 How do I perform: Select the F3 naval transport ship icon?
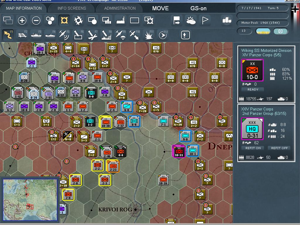click(36, 35)
